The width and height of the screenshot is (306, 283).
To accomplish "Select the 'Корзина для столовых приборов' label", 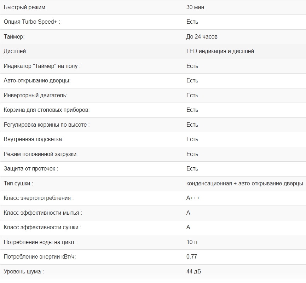I will point(47,110).
